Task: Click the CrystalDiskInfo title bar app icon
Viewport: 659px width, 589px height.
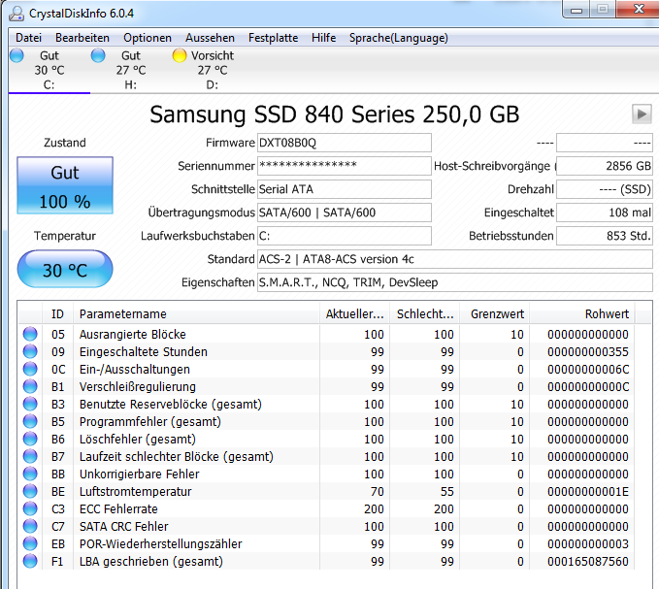Action: click(16, 14)
